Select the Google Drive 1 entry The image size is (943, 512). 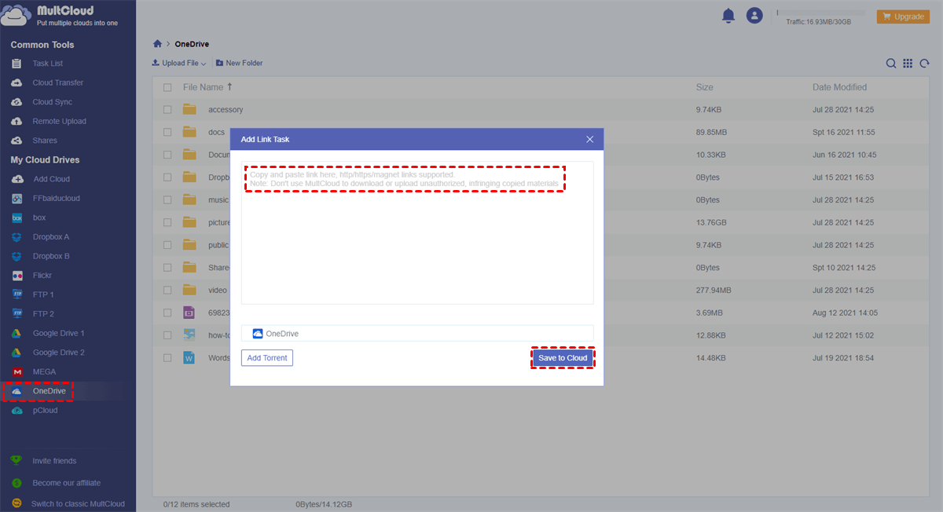point(58,333)
